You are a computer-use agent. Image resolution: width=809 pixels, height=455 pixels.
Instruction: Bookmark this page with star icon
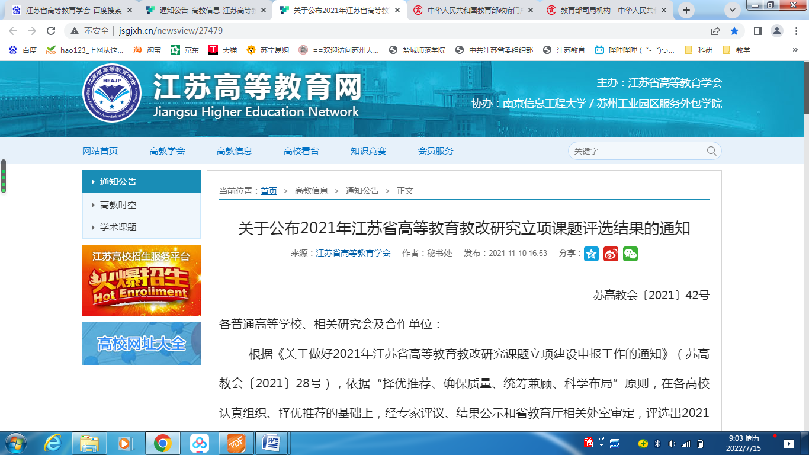click(734, 31)
